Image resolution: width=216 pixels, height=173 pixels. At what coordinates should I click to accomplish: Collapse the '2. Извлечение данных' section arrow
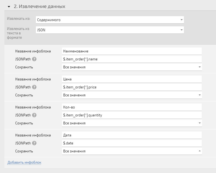(x=9, y=7)
